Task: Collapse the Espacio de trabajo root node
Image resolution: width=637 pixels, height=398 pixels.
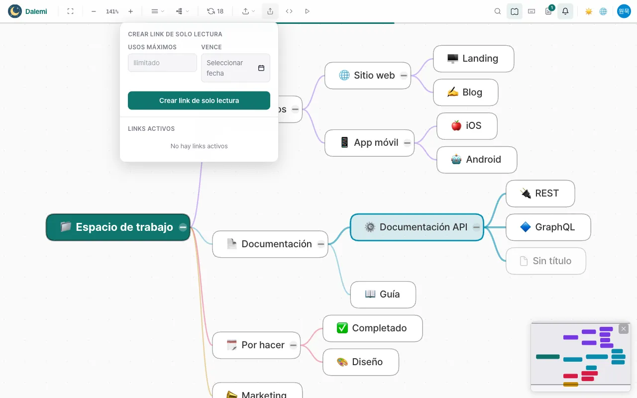Action: (x=183, y=227)
